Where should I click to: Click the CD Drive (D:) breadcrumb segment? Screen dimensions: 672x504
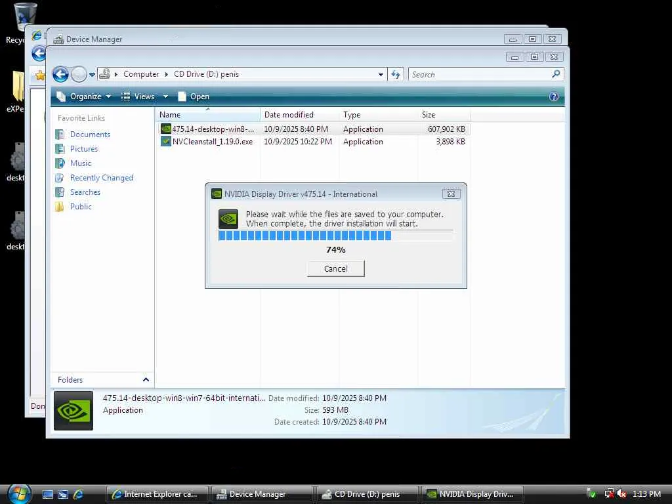[x=206, y=74]
